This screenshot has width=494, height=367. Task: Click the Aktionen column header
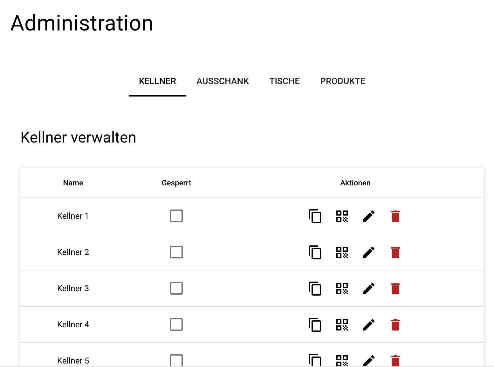point(355,183)
